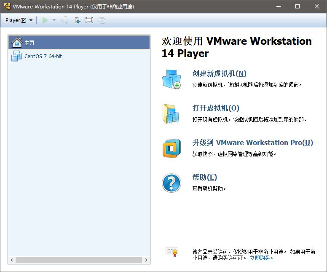Viewport: 327px width, 272px height.
Task: Click the library horizontal scrollbar left arrow
Action: pyautogui.click(x=12, y=260)
